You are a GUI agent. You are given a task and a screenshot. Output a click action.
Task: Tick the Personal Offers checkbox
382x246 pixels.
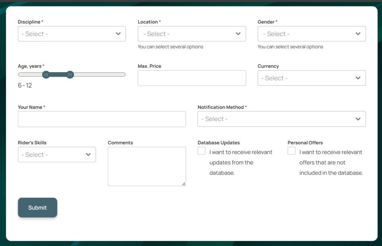click(291, 151)
